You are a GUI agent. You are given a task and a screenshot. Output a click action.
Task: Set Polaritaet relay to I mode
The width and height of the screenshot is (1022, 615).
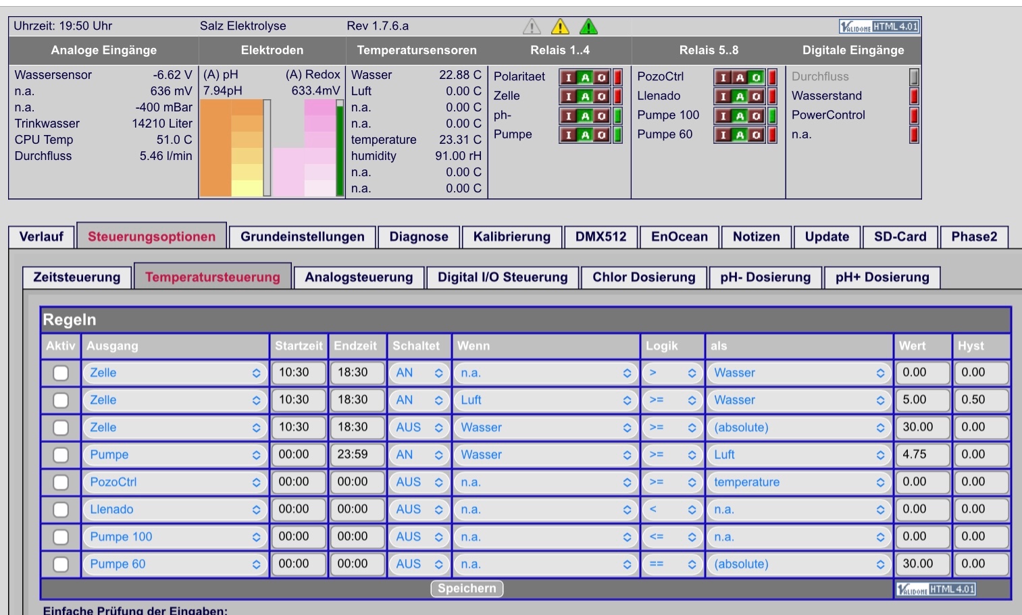[x=568, y=77]
